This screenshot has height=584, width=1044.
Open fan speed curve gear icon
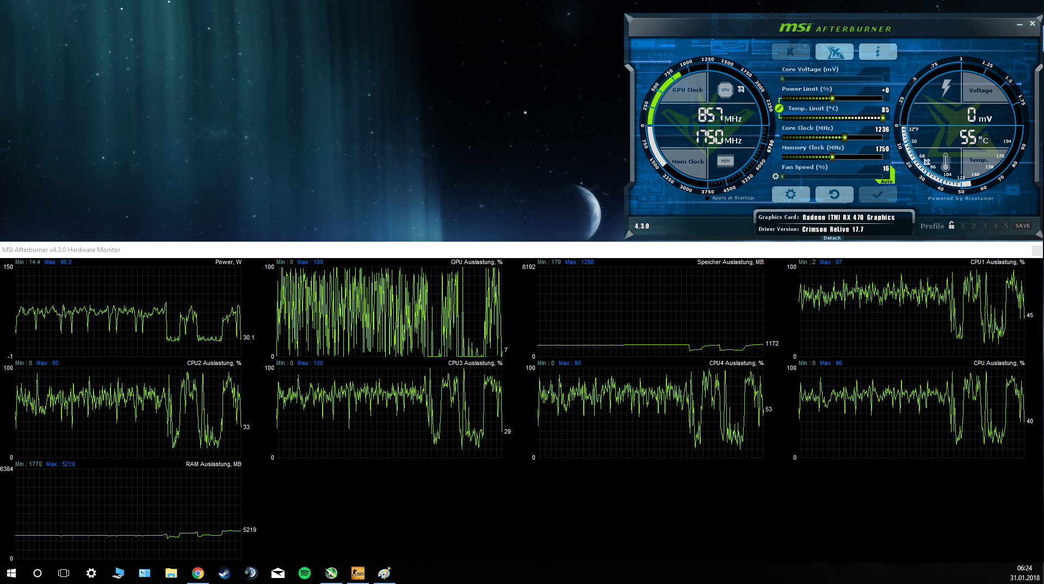775,177
